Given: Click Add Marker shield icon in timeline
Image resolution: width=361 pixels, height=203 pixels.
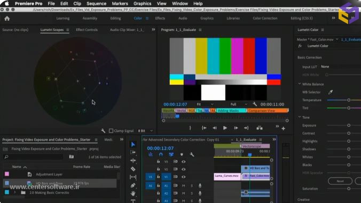Looking at the screenshot, I should coord(182,155).
